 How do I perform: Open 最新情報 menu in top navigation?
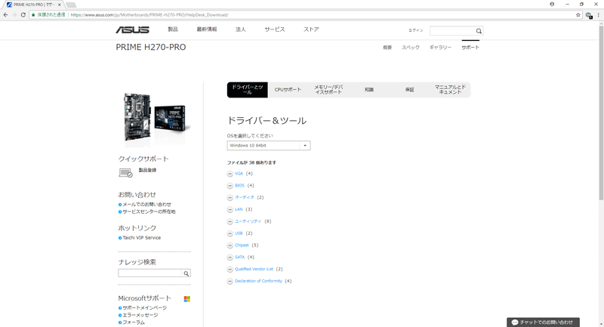[x=207, y=29]
